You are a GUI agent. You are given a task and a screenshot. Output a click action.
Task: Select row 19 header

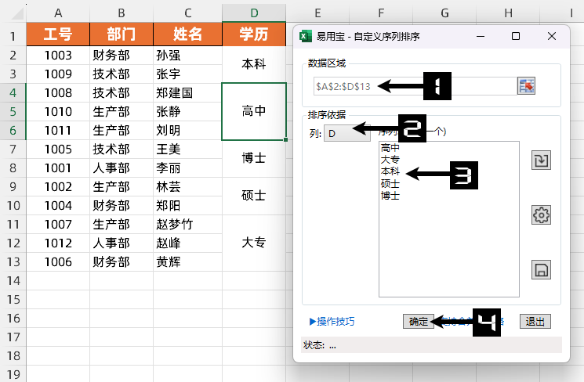[13, 374]
